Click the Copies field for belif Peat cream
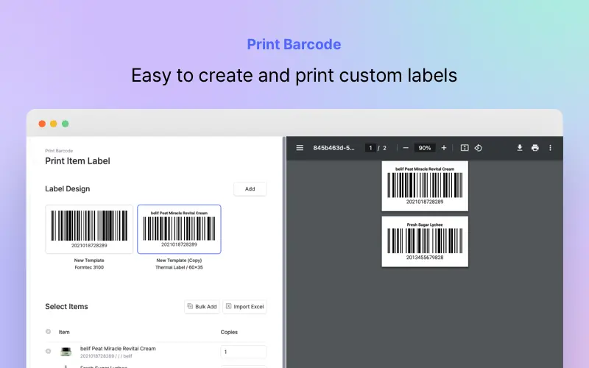Image resolution: width=589 pixels, height=368 pixels. (244, 352)
